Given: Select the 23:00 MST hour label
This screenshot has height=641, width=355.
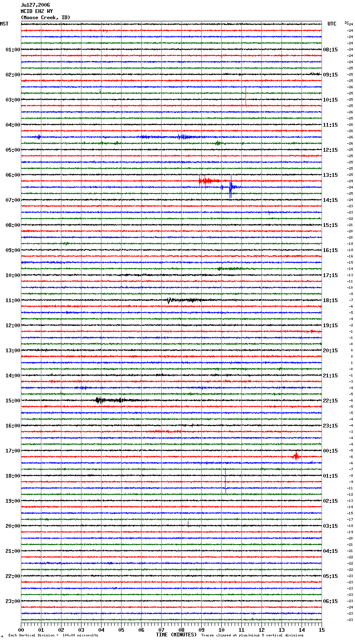Looking at the screenshot, I should coord(13,601).
